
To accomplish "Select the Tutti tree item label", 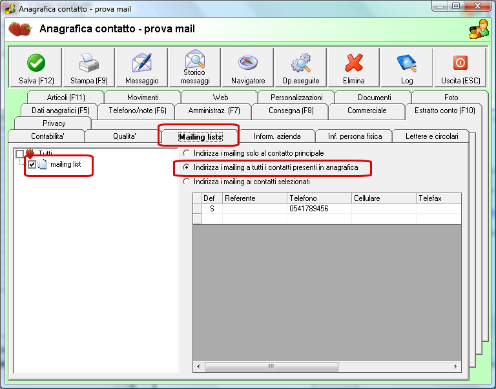I will pyautogui.click(x=45, y=154).
